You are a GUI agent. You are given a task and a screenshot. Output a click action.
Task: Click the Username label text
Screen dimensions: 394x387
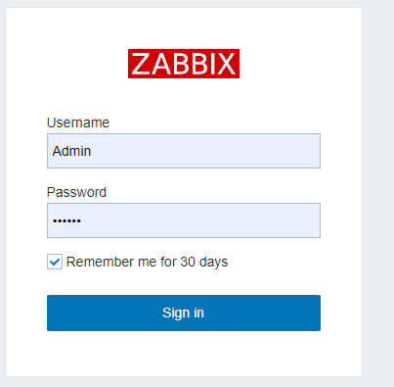click(78, 122)
